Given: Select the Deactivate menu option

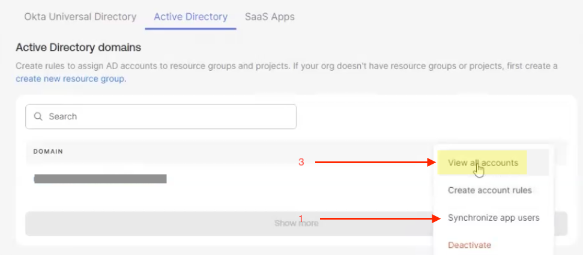Looking at the screenshot, I should coord(470,245).
